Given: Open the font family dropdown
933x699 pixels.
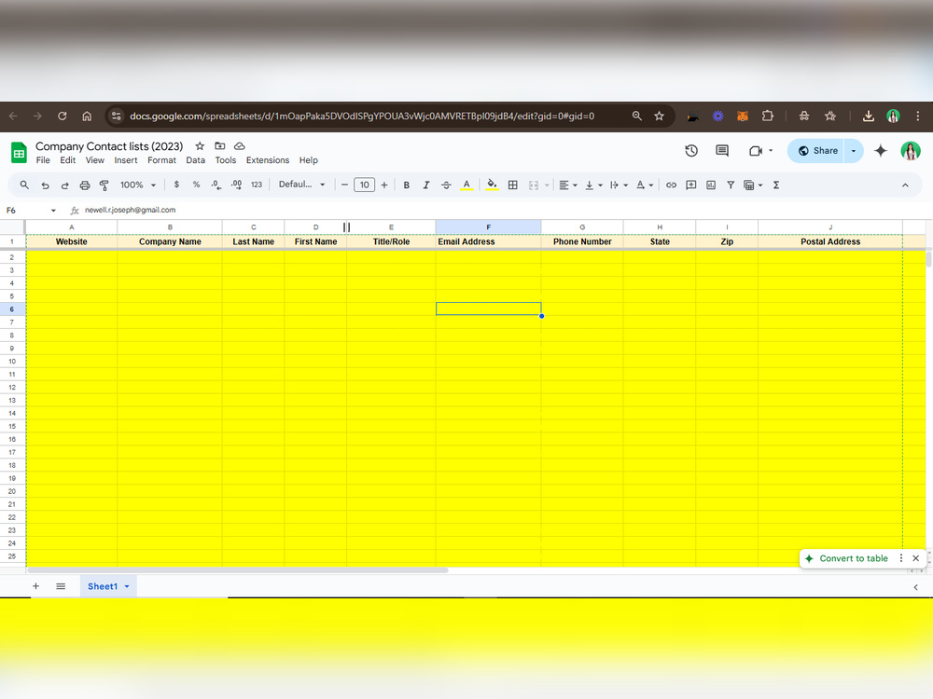Looking at the screenshot, I should [301, 185].
